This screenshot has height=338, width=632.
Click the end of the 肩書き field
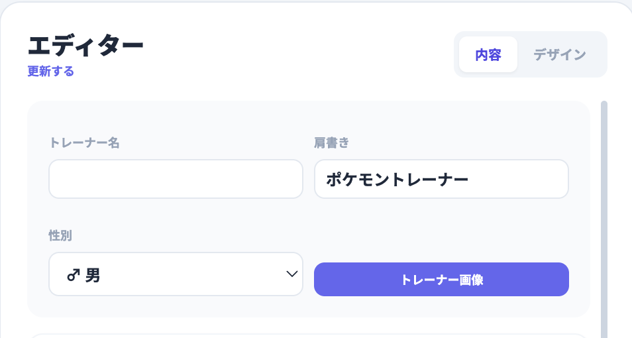pos(553,179)
